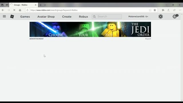Go to the browser home page
183x103 pixels.
pos(20,10)
